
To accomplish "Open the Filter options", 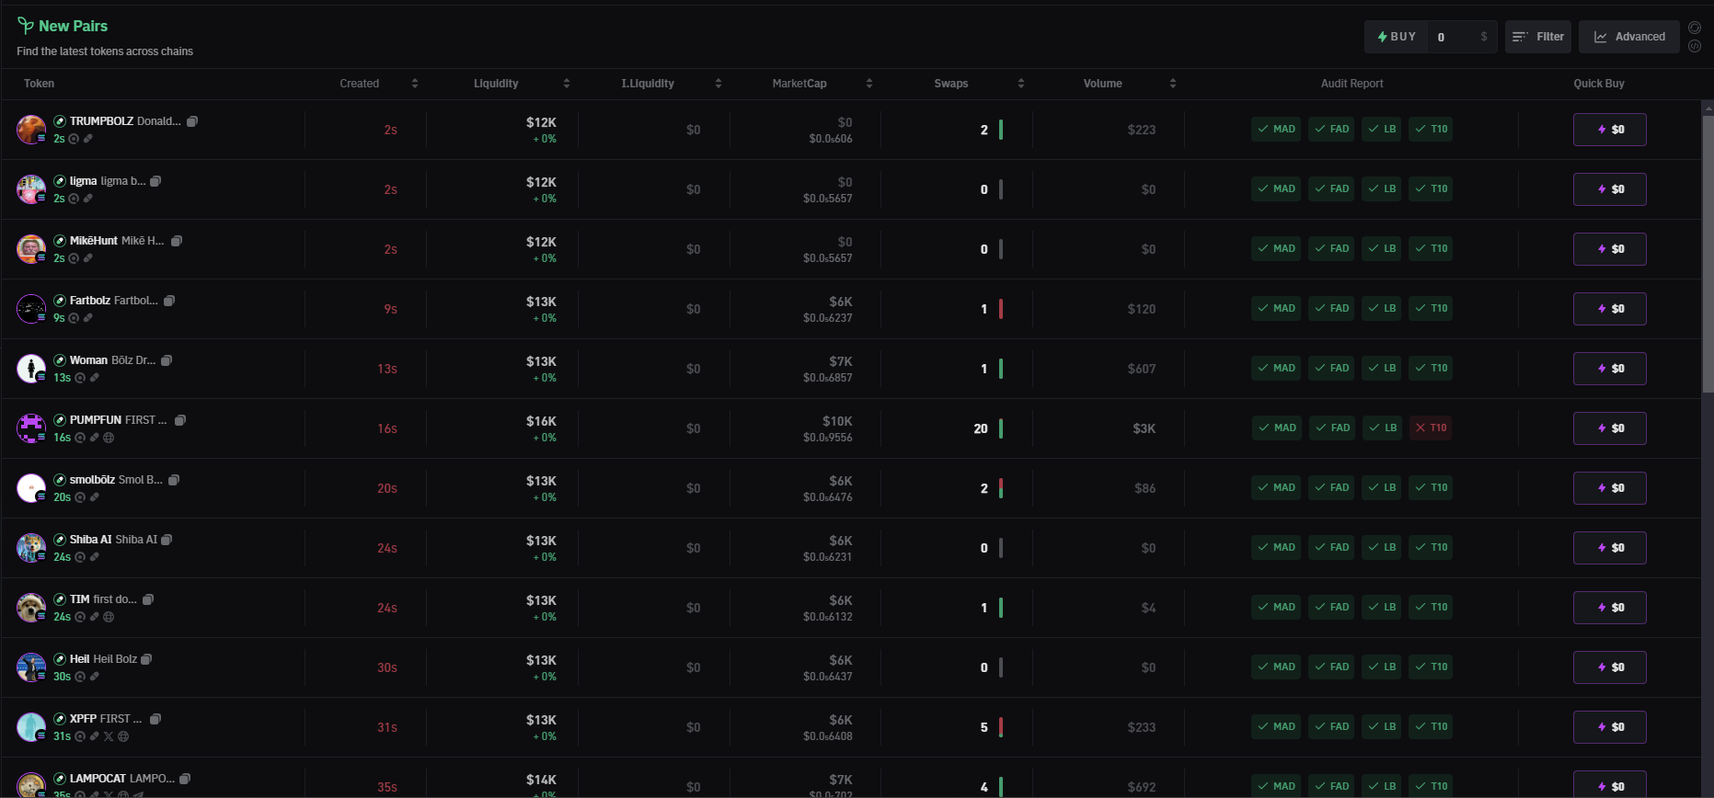I will 1538,37.
